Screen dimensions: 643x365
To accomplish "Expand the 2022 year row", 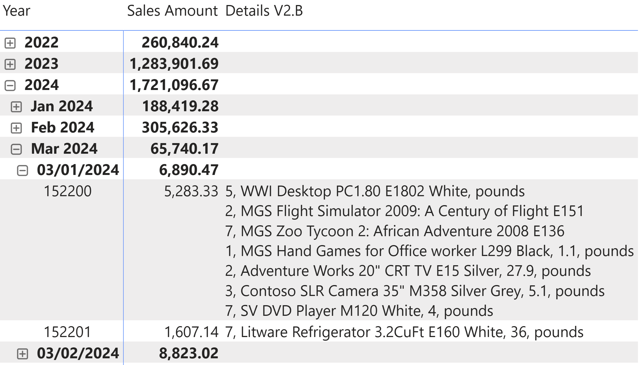I will [x=10, y=43].
